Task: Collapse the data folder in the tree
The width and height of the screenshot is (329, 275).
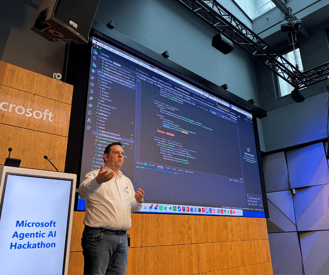Action: point(103,88)
